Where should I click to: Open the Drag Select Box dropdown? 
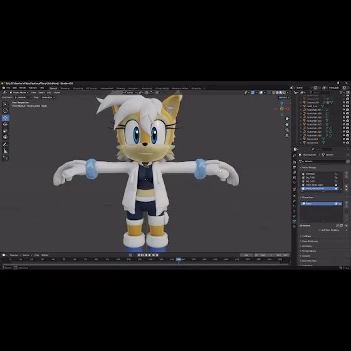point(48,97)
